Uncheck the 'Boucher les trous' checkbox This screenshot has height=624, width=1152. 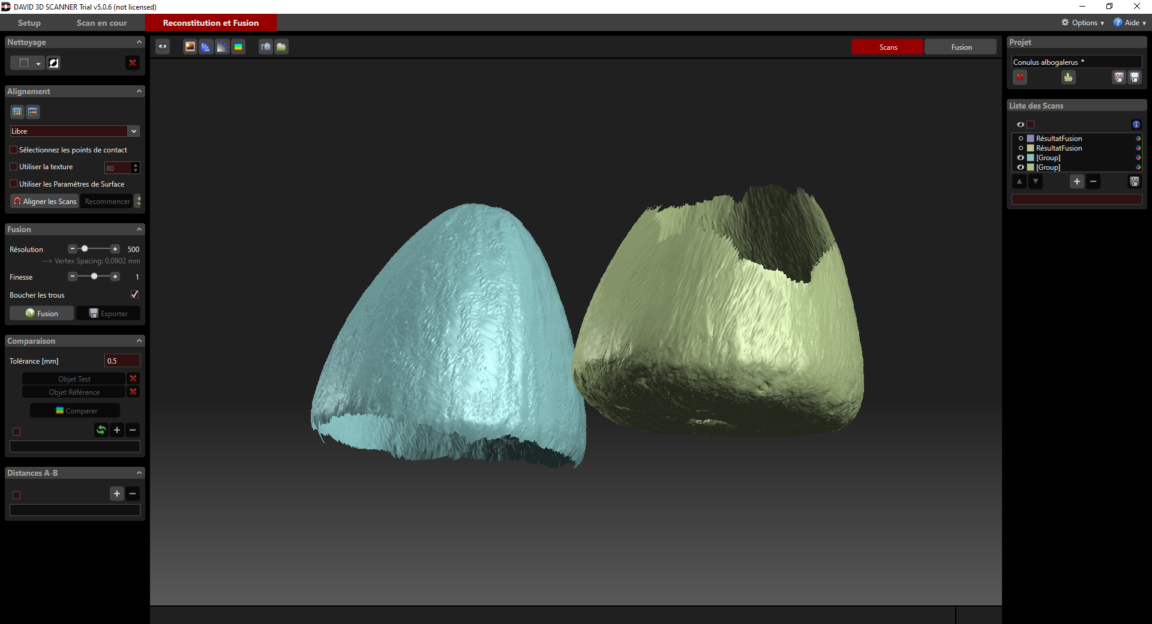tap(134, 295)
